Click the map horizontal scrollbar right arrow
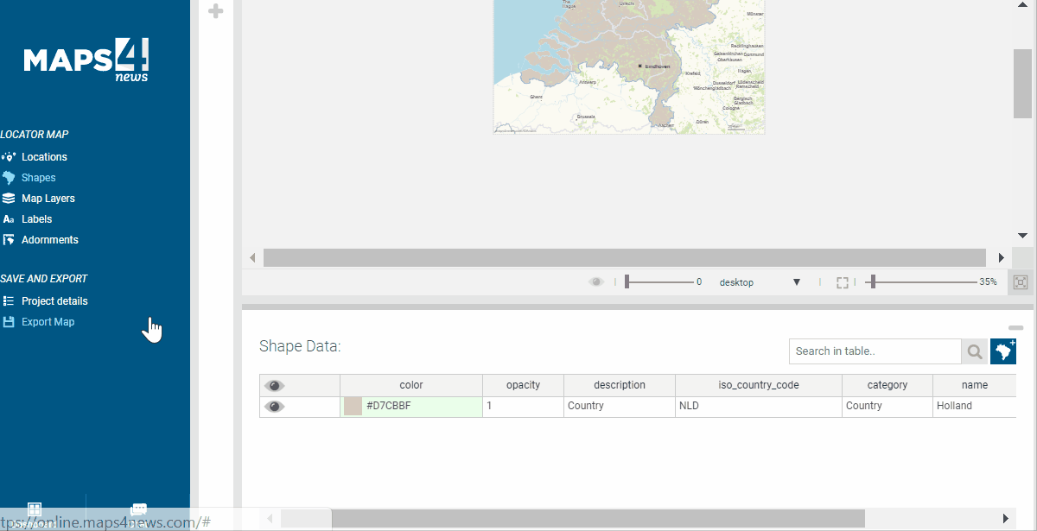 click(x=1002, y=257)
